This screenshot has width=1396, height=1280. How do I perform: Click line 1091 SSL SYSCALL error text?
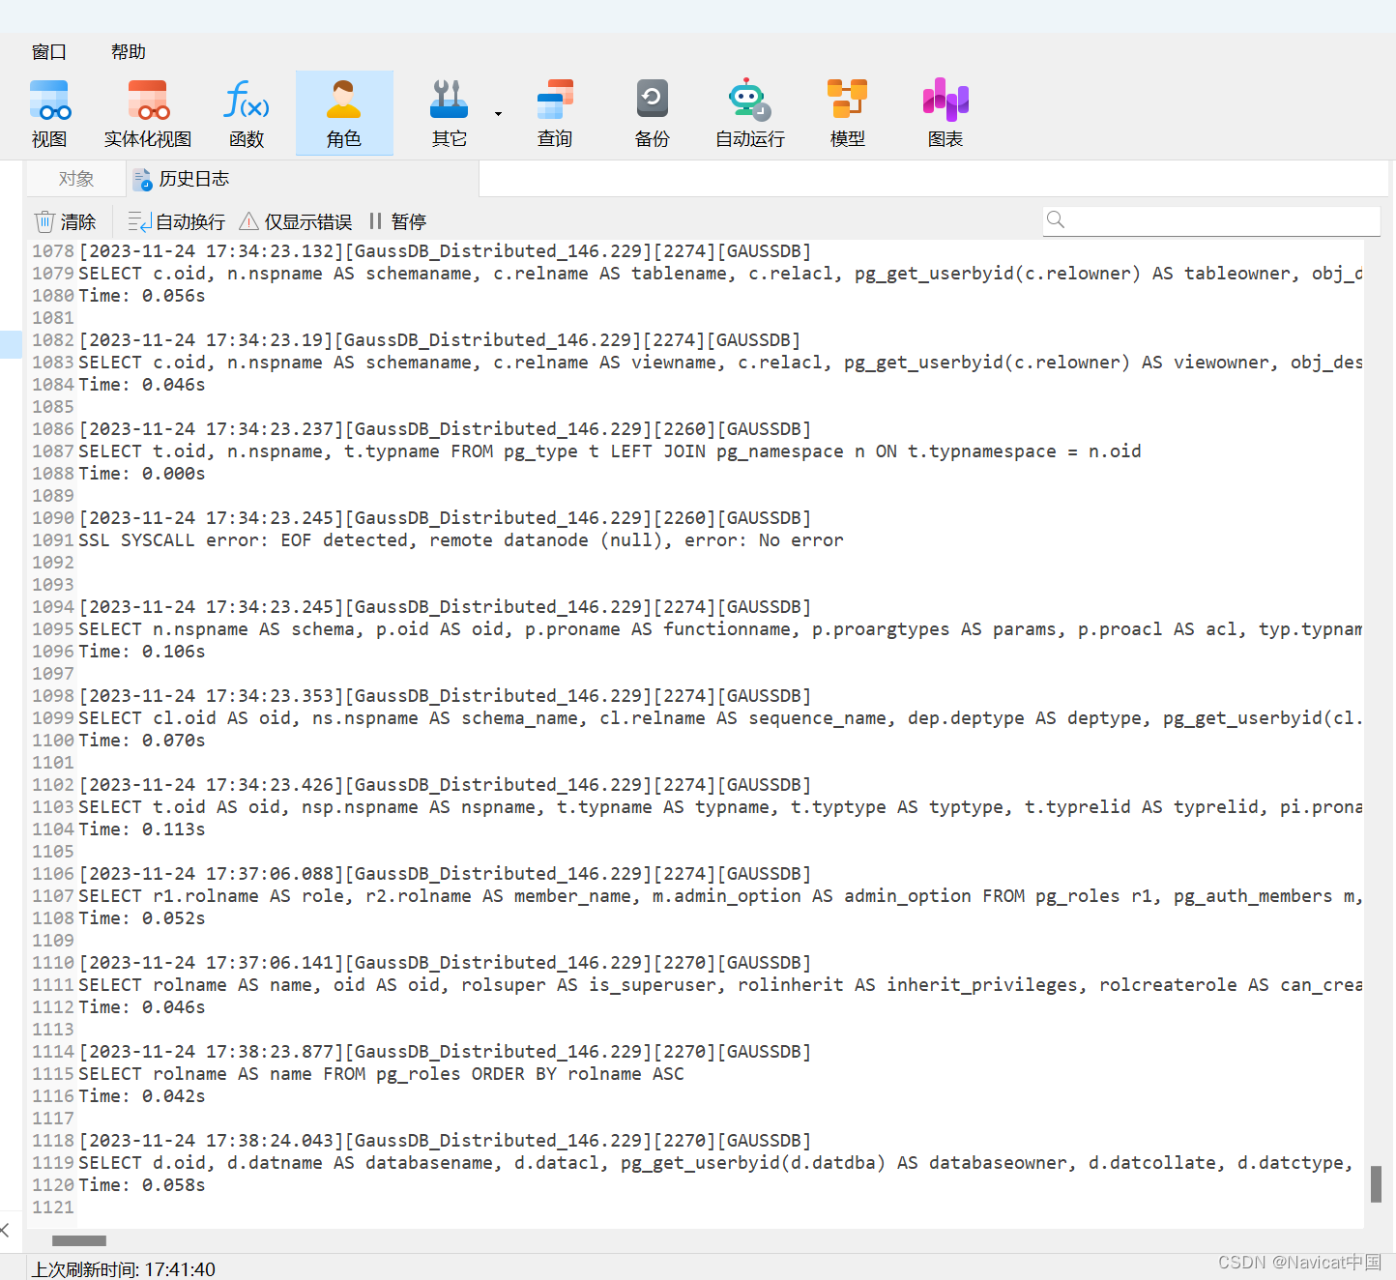click(x=461, y=540)
